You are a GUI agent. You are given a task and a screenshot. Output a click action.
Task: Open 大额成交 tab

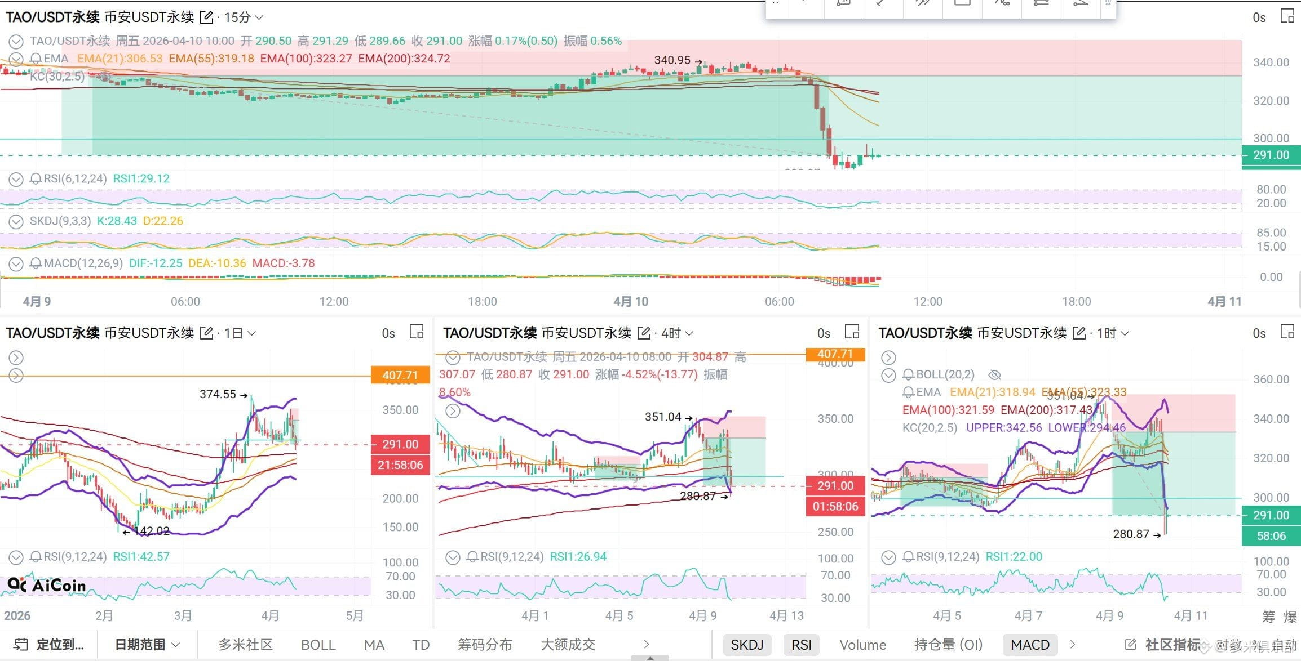pos(568,645)
